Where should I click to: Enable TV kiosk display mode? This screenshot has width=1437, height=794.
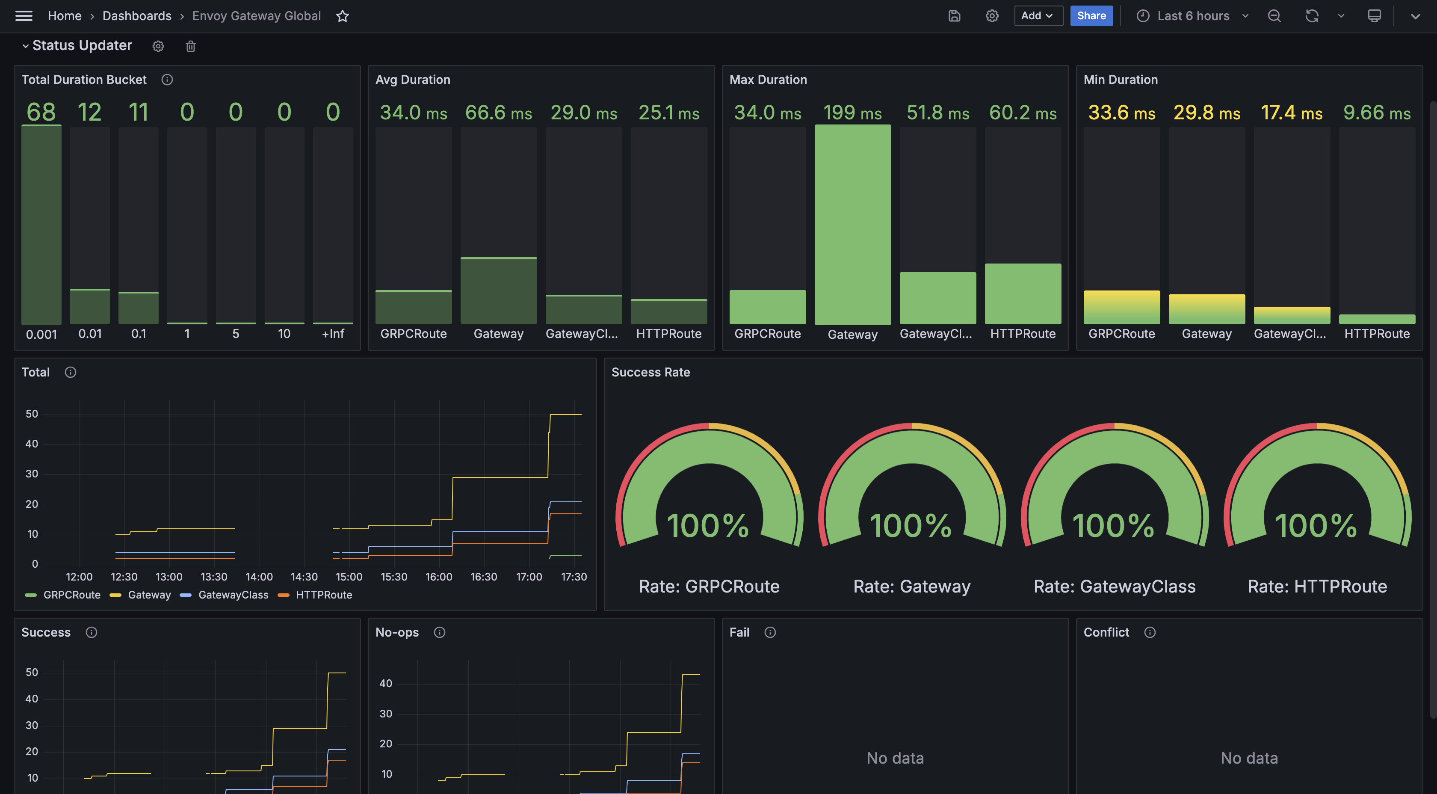[x=1374, y=16]
